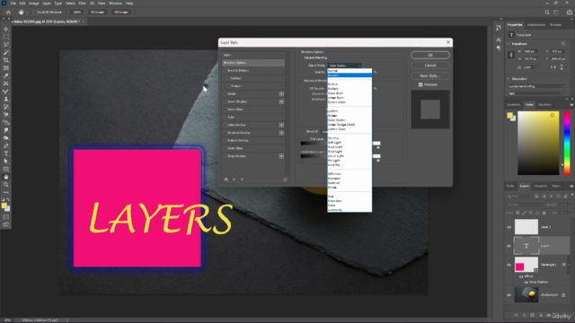Select the Eraser tool

[x=6, y=115]
